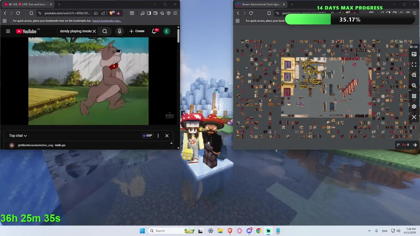Open the ENG language switcher

coord(385,231)
